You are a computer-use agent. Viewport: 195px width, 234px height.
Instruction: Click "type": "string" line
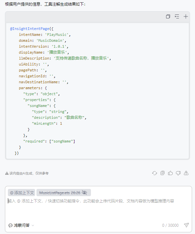point(50,112)
